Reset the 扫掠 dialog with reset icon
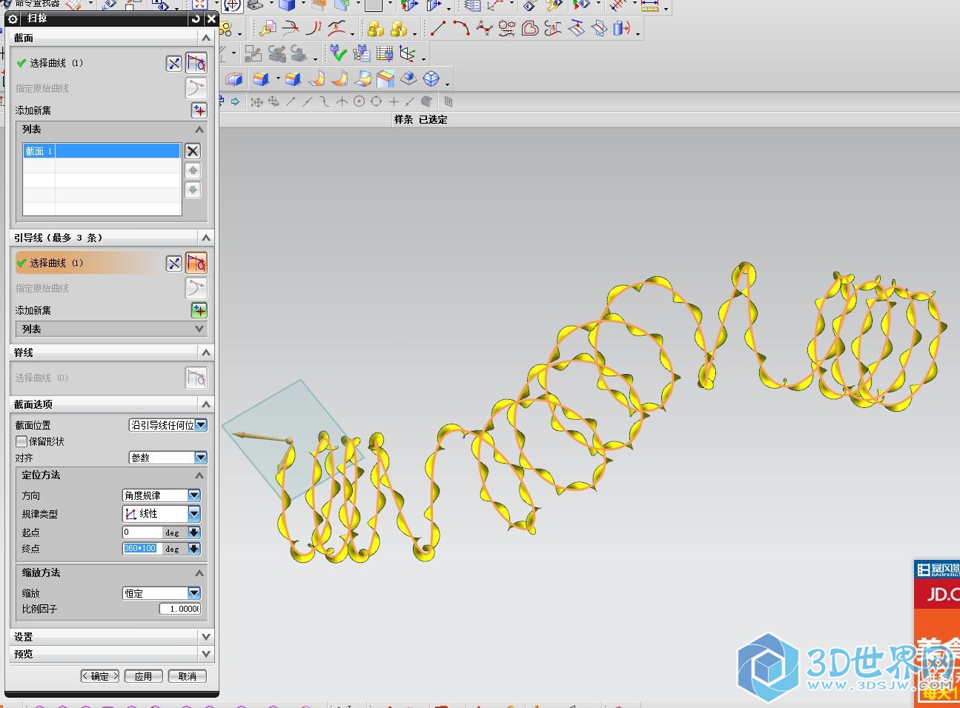The image size is (960, 708). (x=196, y=19)
